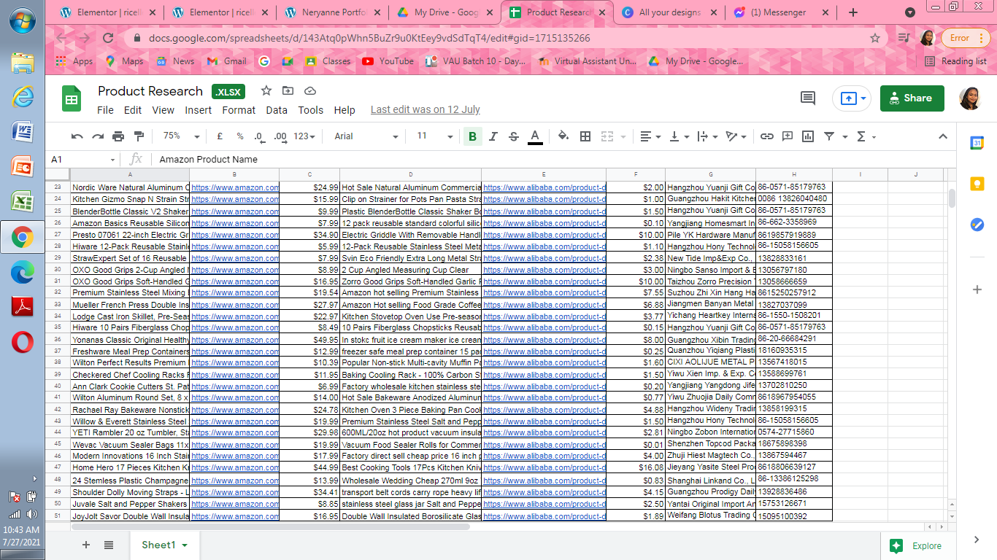The width and height of the screenshot is (997, 560).
Task: Star the Product Research document
Action: coord(266,90)
